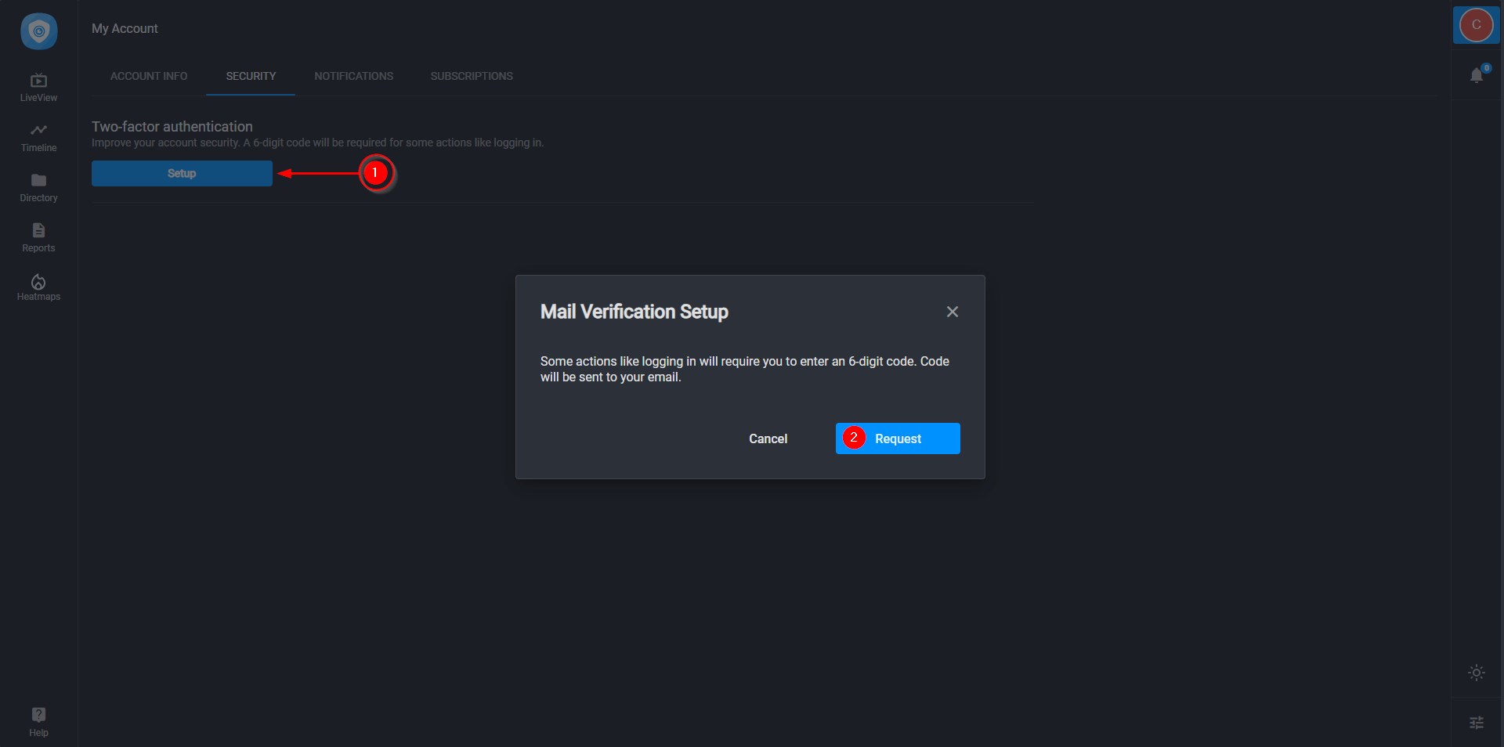Click the My Account heading

click(x=125, y=28)
